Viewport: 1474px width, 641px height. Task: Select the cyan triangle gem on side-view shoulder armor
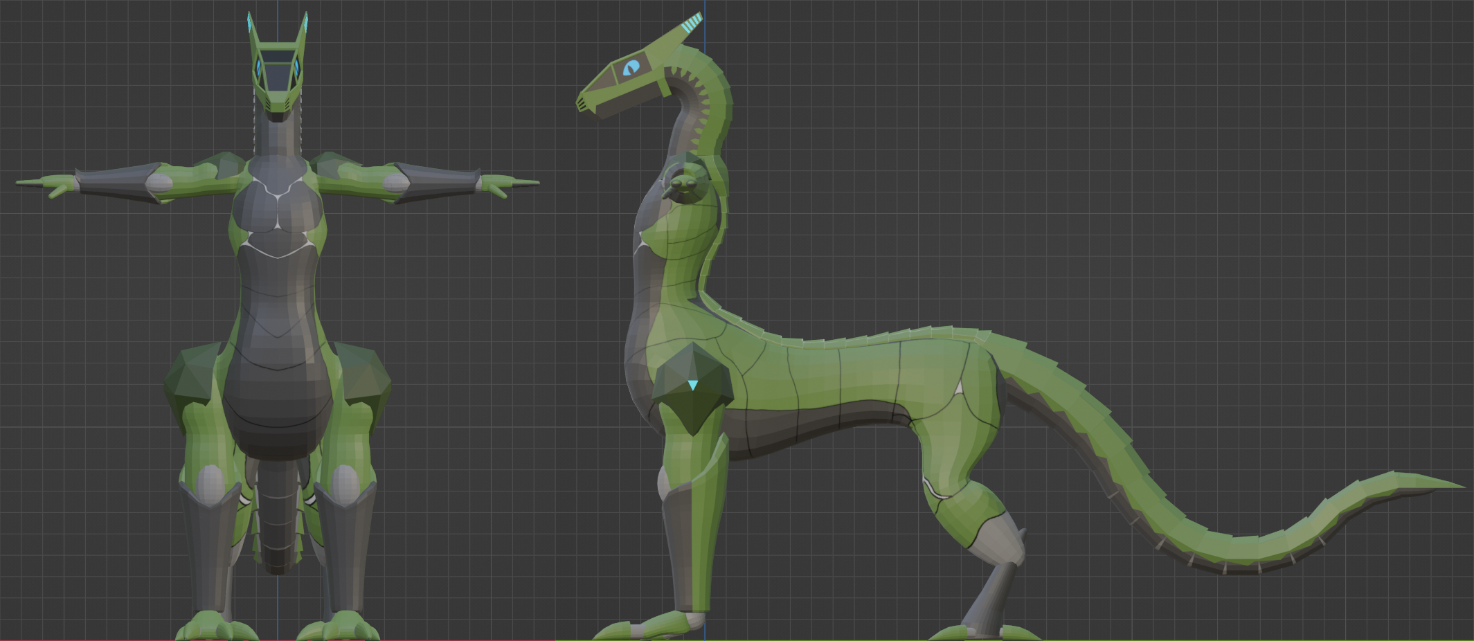tap(692, 385)
